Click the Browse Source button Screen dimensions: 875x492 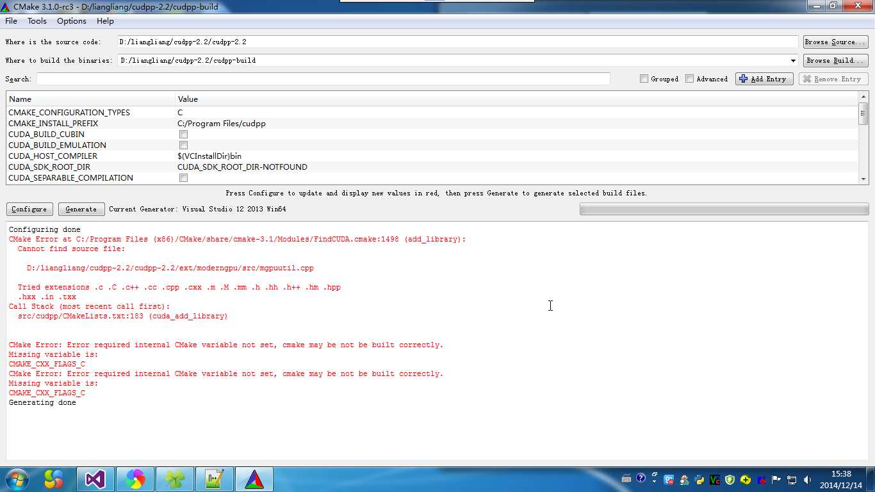pyautogui.click(x=836, y=42)
